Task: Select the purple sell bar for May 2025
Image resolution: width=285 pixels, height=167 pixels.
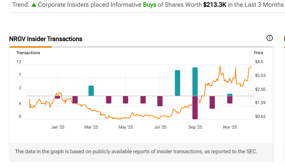Action: coord(126,100)
